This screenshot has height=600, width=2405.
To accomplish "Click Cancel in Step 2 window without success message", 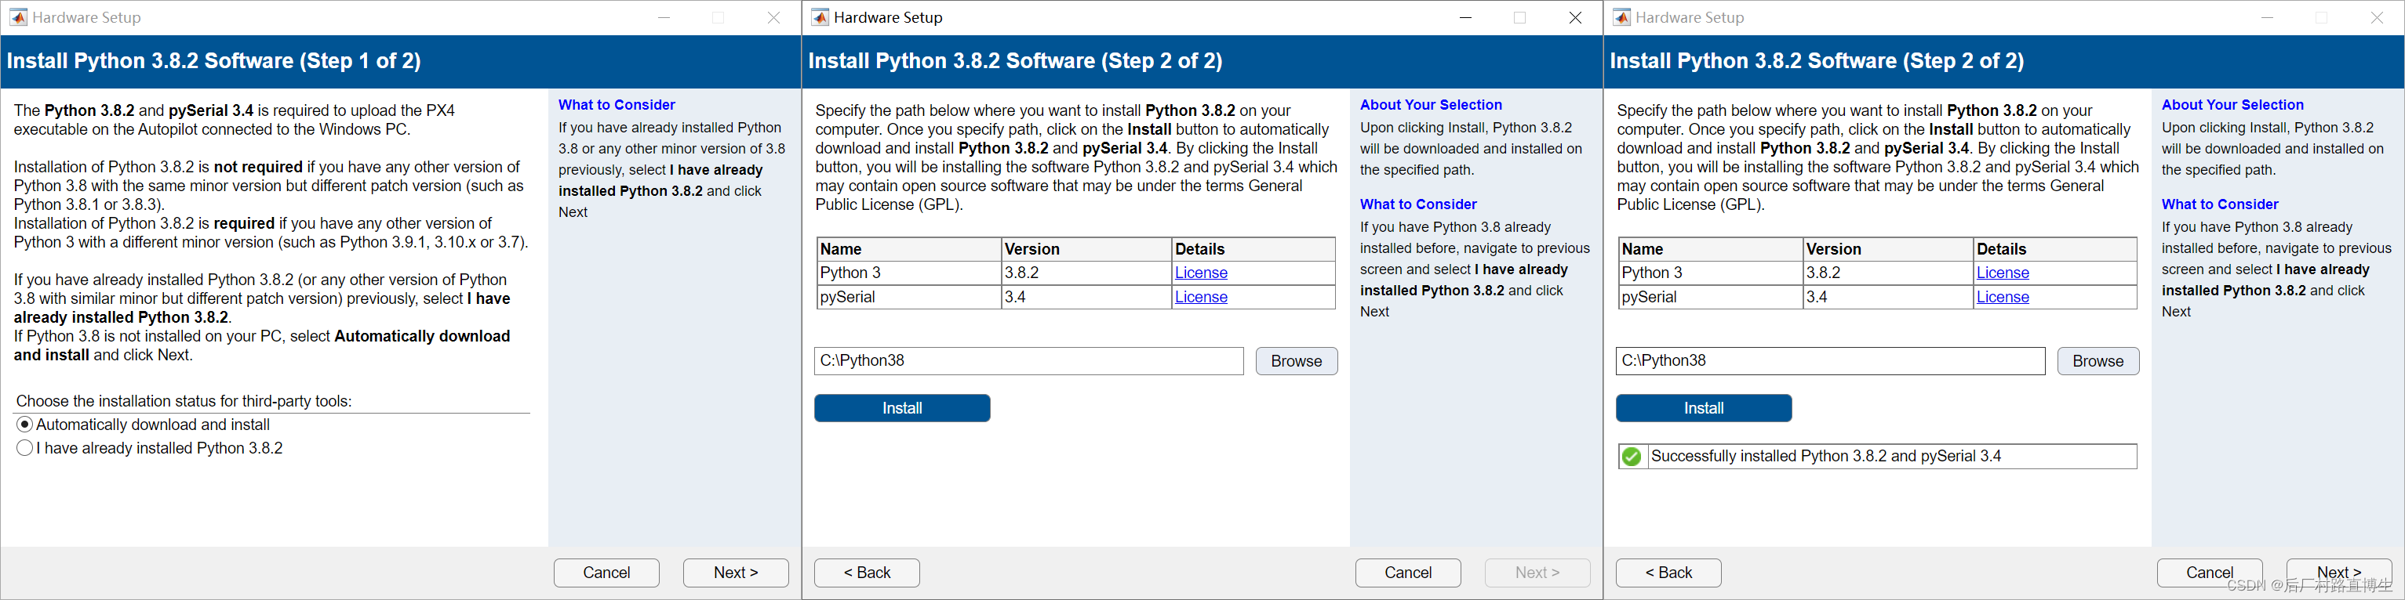I will [x=1408, y=573].
